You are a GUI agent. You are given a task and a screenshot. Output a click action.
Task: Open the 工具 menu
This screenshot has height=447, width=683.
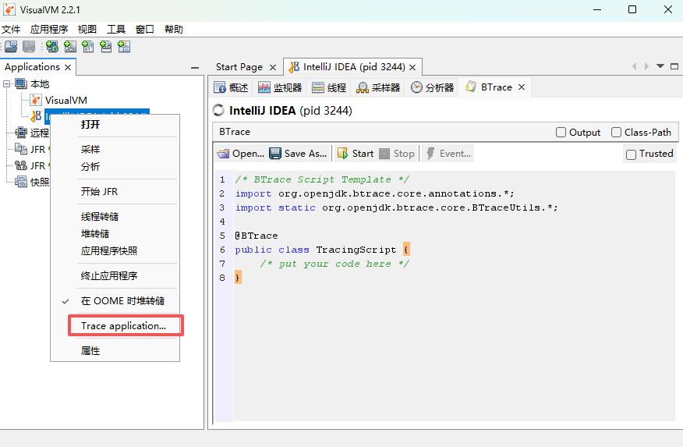116,29
